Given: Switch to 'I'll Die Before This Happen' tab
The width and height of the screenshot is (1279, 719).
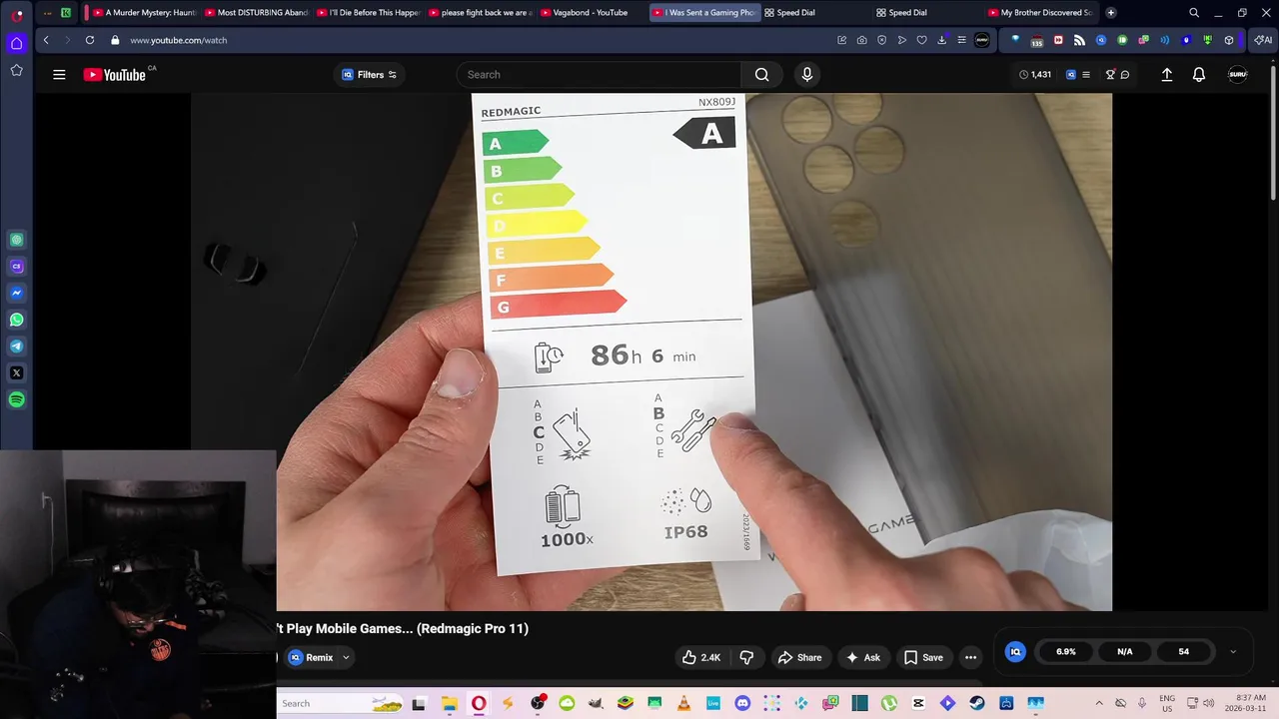Looking at the screenshot, I should (x=367, y=13).
